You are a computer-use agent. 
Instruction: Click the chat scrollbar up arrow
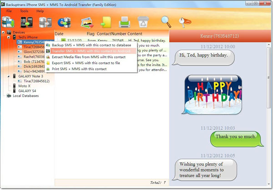(x=268, y=45)
